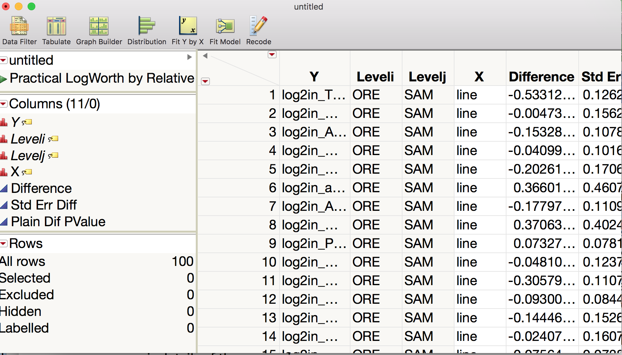622x355 pixels.
Task: Launch the Tabulate tool
Action: click(56, 29)
